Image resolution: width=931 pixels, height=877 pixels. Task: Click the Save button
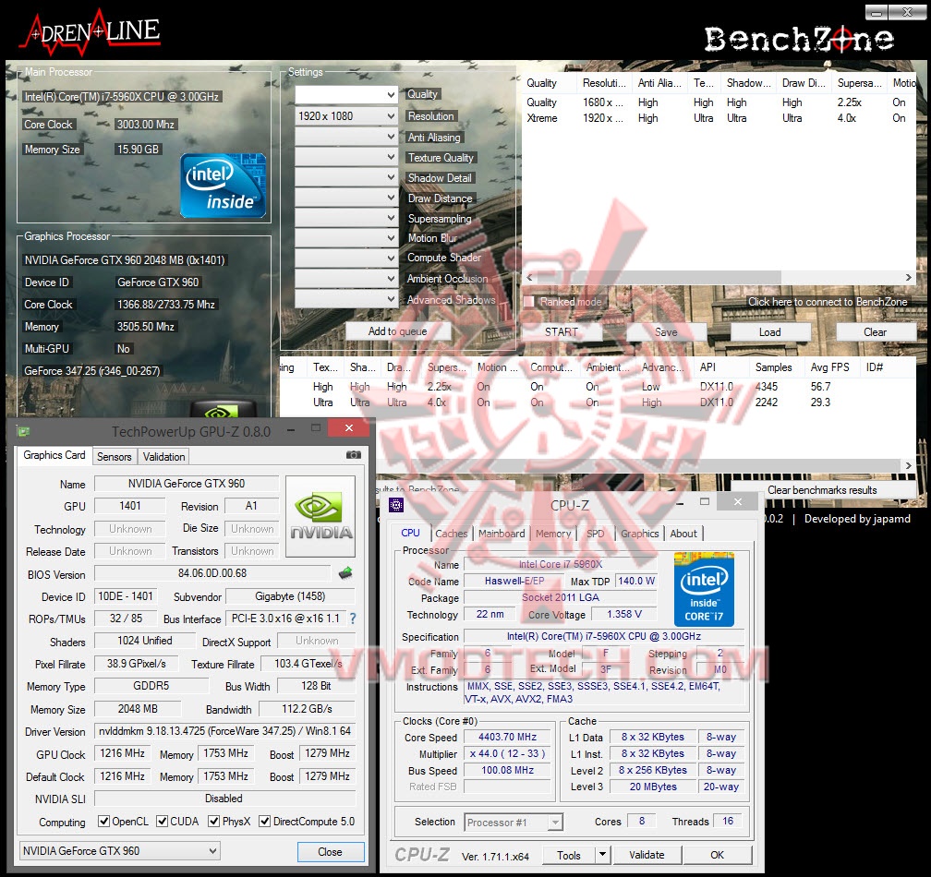tap(666, 331)
